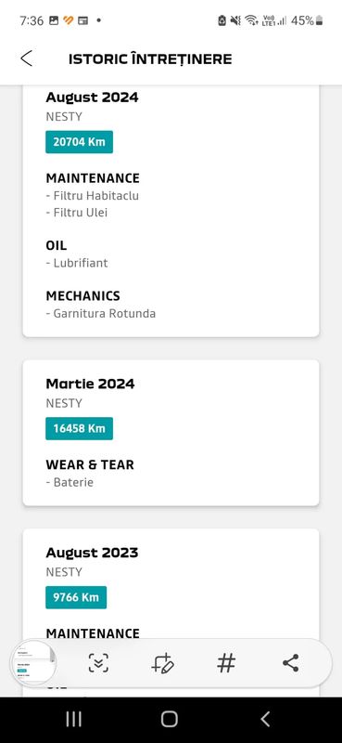342x743 pixels.
Task: Tap the crop and edit icon
Action: [163, 663]
